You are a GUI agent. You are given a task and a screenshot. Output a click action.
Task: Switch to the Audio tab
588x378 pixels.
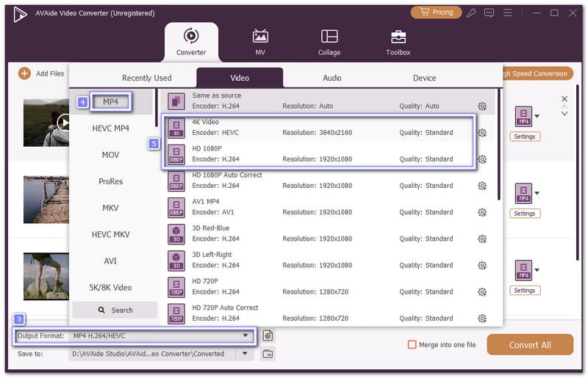click(x=331, y=78)
